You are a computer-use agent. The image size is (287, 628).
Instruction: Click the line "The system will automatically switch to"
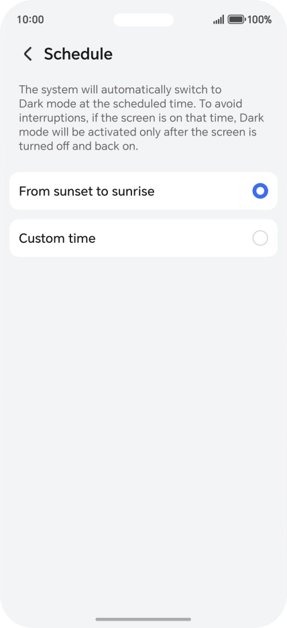[x=120, y=89]
